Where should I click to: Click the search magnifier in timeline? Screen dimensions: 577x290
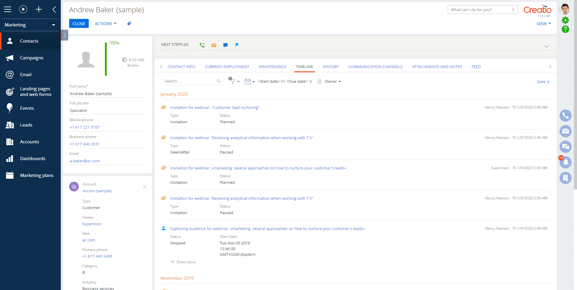click(219, 81)
